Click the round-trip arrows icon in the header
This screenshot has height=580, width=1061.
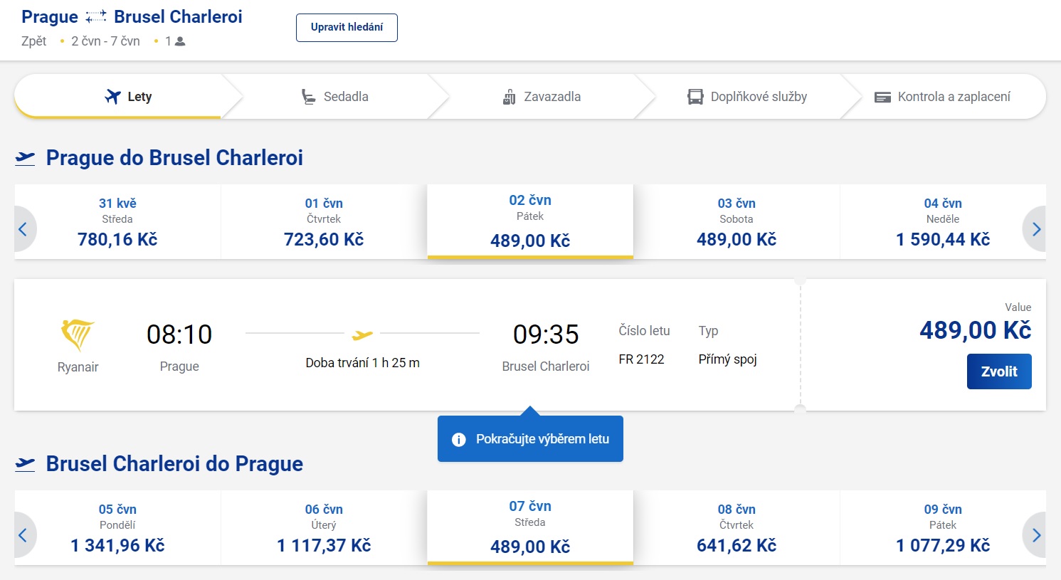click(96, 17)
